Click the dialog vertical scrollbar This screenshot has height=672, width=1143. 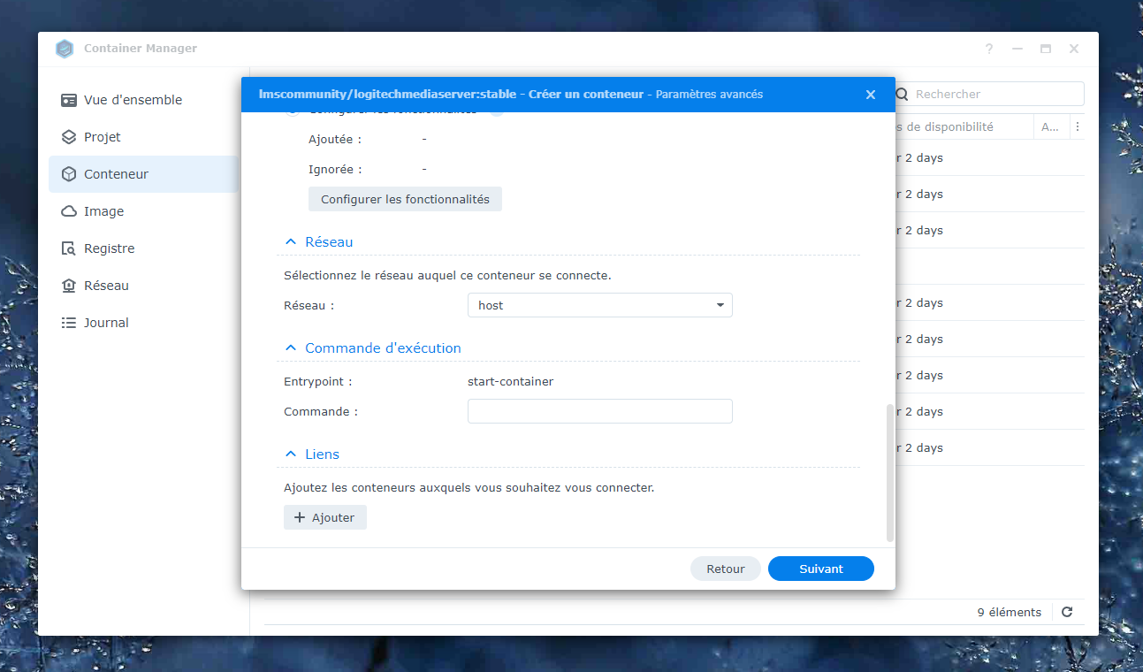click(x=890, y=473)
